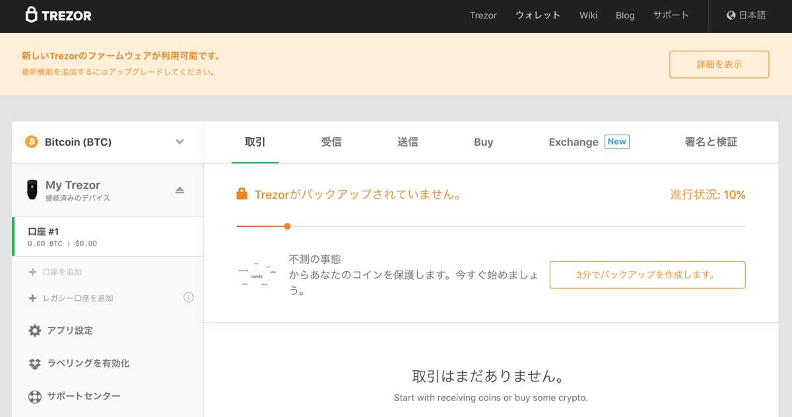Click the globe icon beside 日本語
792x417 pixels.
click(731, 15)
